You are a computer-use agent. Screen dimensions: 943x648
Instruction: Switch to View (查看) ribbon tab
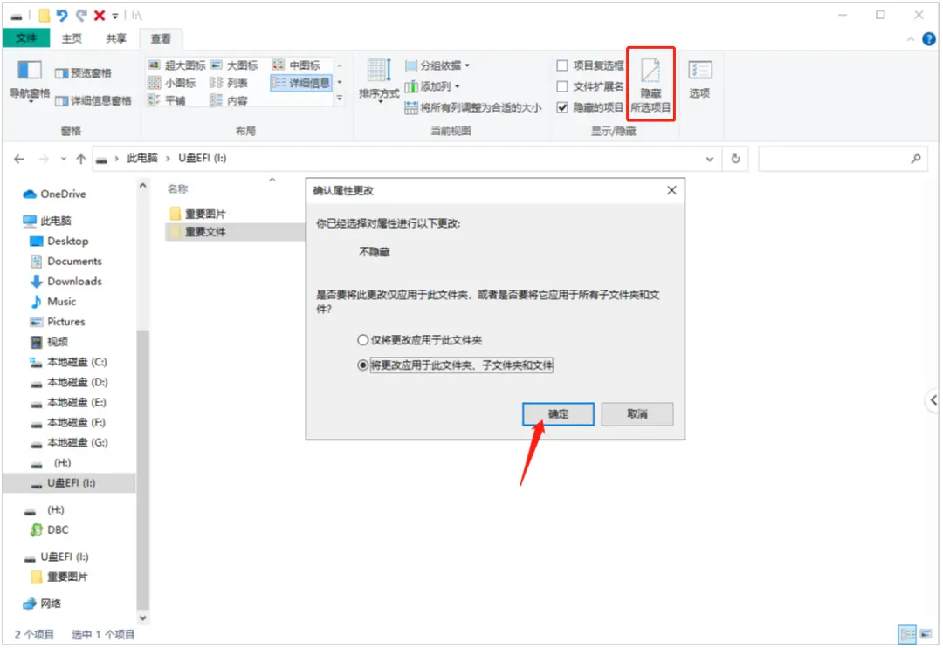pyautogui.click(x=161, y=38)
